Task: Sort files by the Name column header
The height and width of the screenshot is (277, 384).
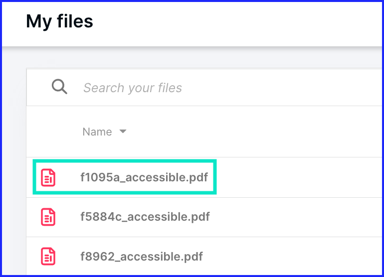Action: [x=97, y=132]
